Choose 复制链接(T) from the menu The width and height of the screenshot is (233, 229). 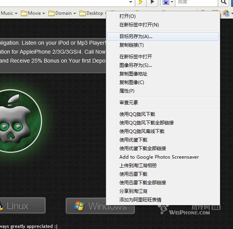pos(131,45)
